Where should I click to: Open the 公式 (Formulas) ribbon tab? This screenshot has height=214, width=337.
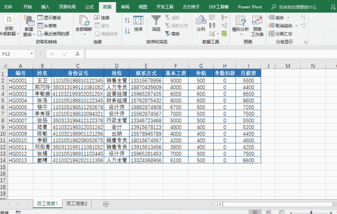[90, 7]
